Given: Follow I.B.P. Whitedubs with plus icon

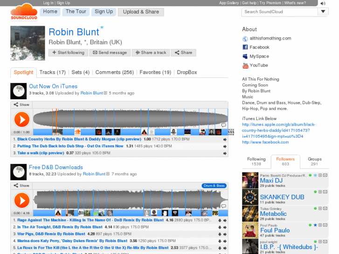Looking at the screenshot, I should tap(320, 242).
